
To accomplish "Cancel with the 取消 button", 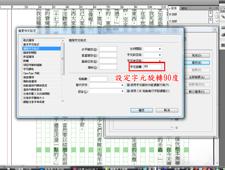I will coord(167,110).
